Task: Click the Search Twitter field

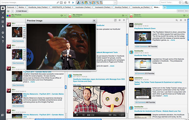Action: [x=170, y=2]
